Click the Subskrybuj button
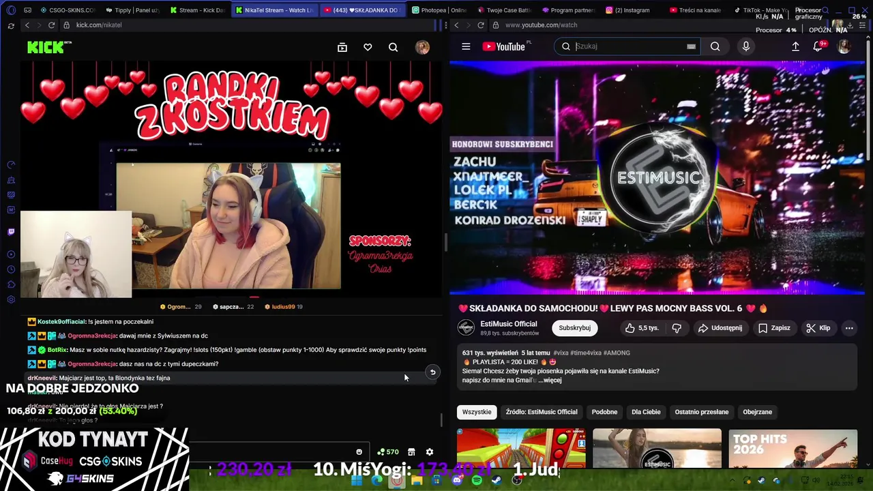 [x=574, y=328]
